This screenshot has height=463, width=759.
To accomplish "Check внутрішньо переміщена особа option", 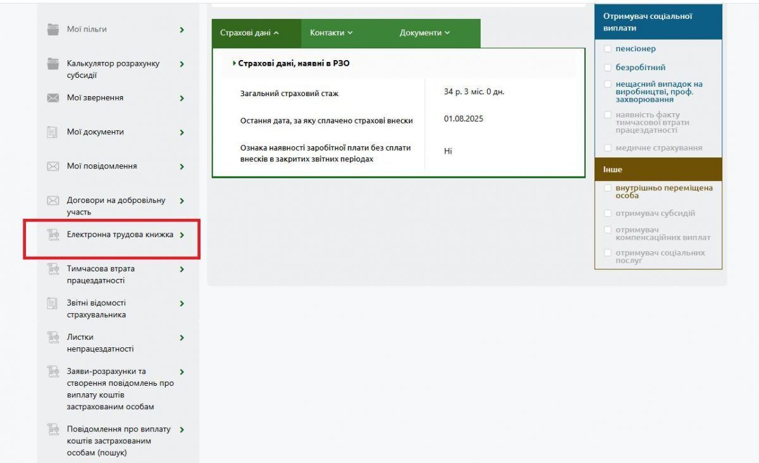I will click(x=608, y=188).
